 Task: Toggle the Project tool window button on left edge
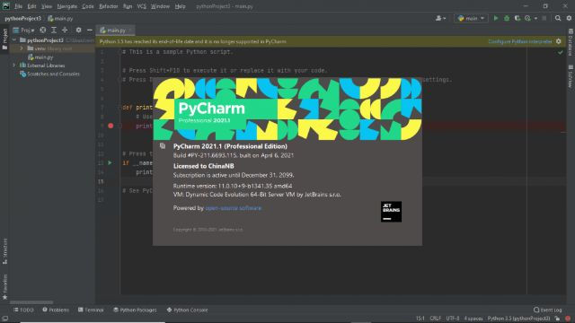click(4, 39)
